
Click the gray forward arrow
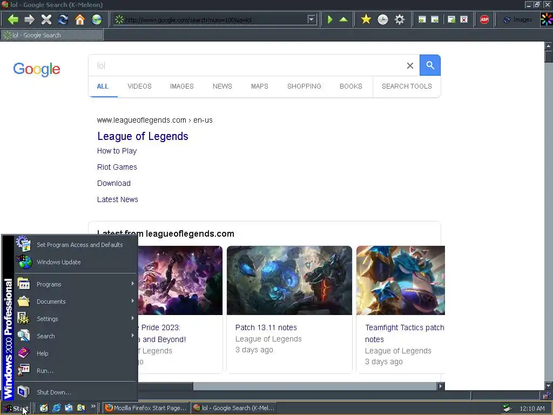tap(30, 19)
